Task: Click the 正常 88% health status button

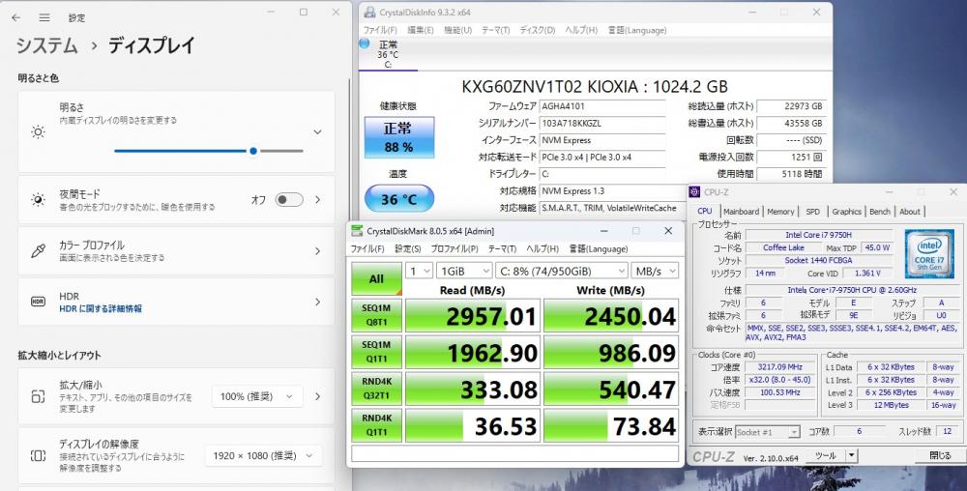Action: click(x=399, y=137)
